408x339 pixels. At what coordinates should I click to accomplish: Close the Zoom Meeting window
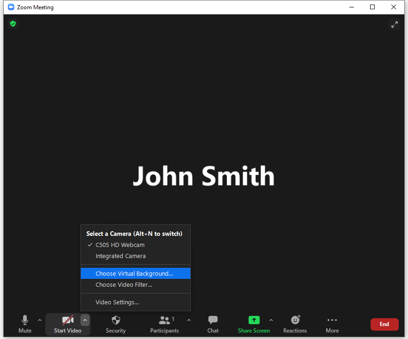393,7
